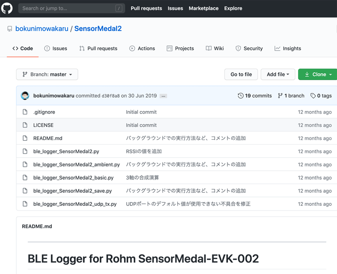Open the green Clone dropdown

tap(318, 74)
